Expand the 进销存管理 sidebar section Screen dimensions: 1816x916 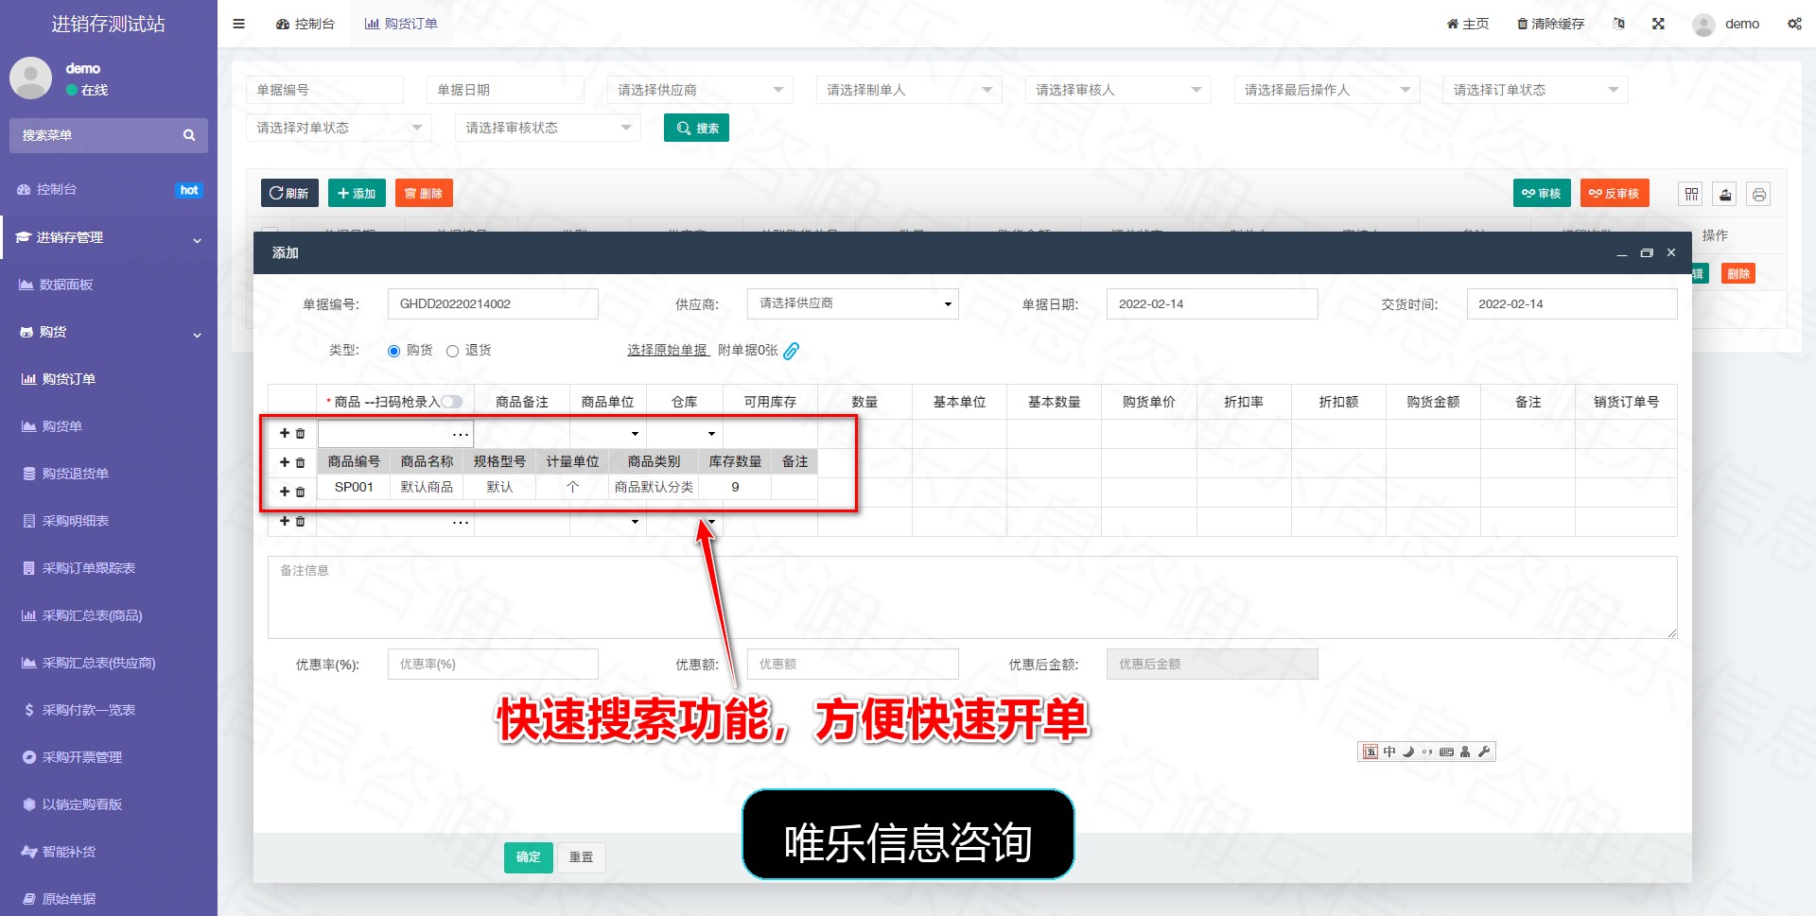(x=109, y=237)
